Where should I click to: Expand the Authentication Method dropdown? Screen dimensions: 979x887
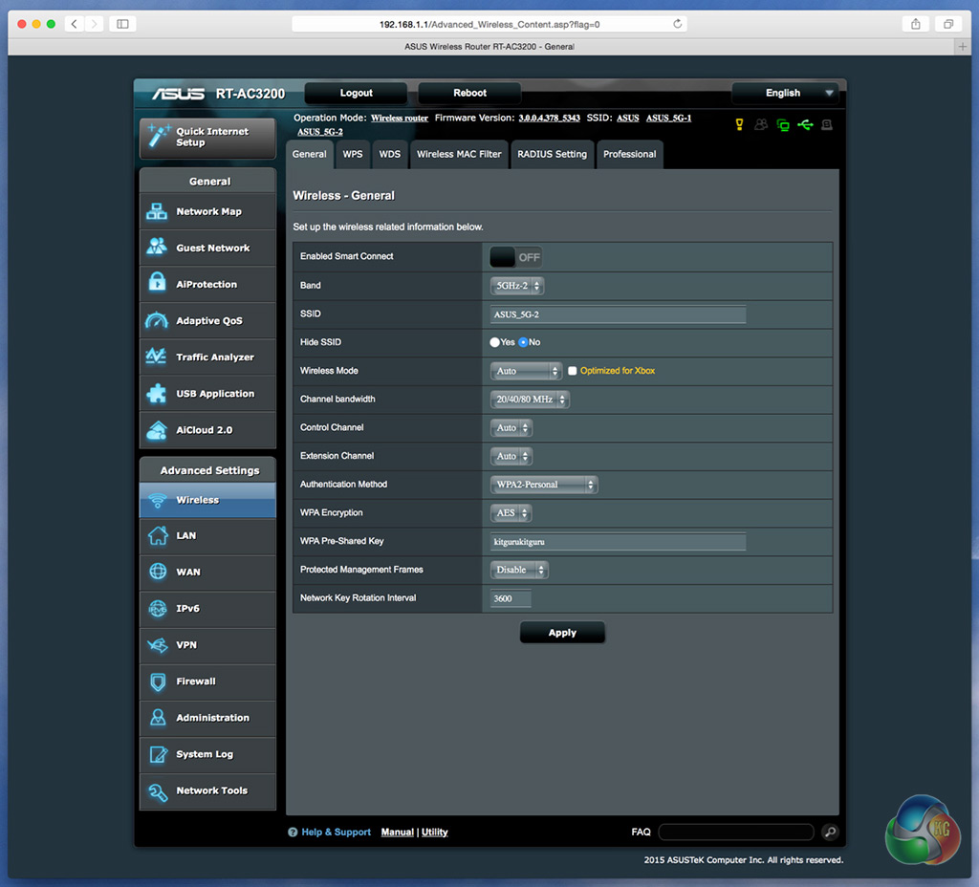[x=545, y=485]
